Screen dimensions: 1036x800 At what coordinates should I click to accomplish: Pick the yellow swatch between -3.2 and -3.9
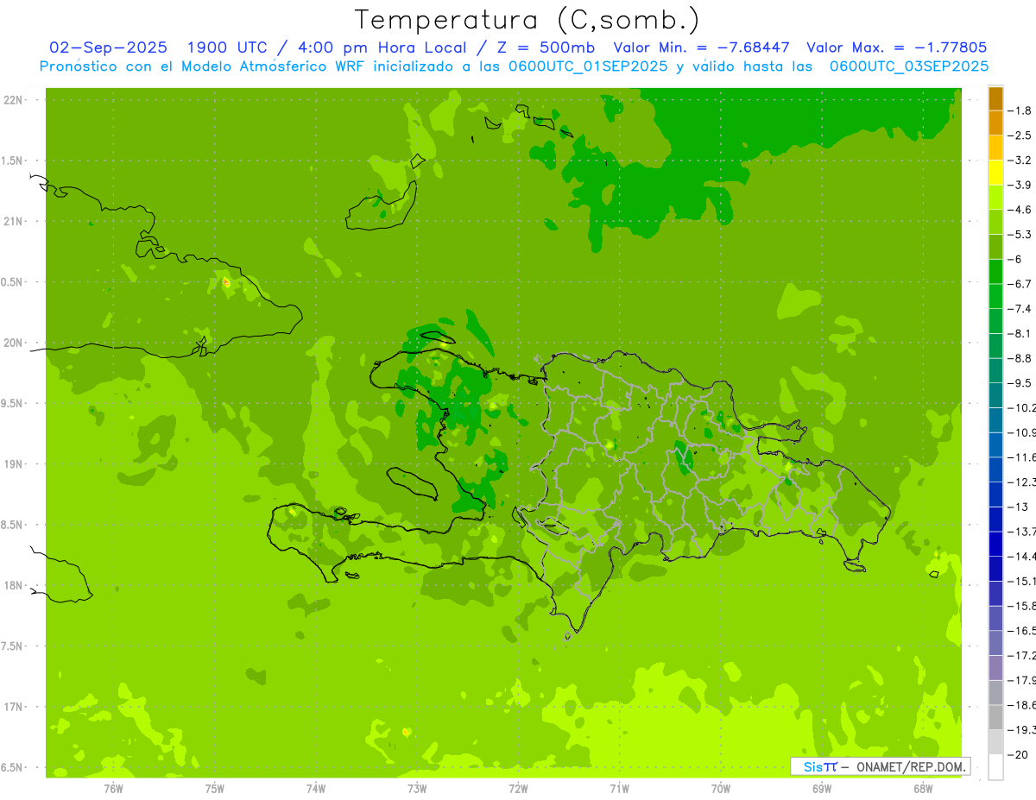[995, 173]
